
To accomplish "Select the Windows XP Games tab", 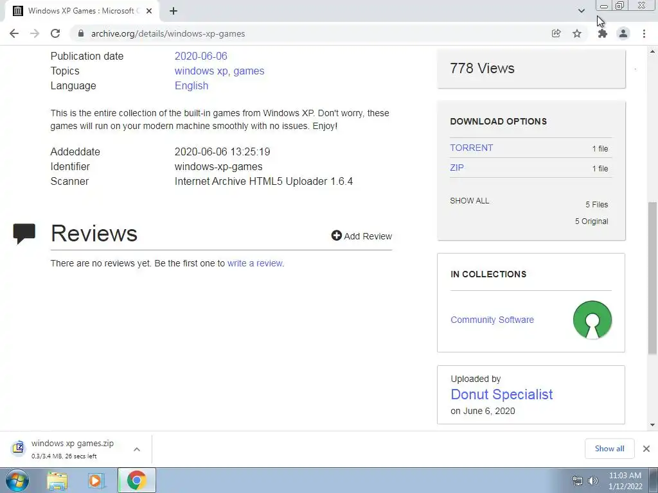I will (82, 11).
